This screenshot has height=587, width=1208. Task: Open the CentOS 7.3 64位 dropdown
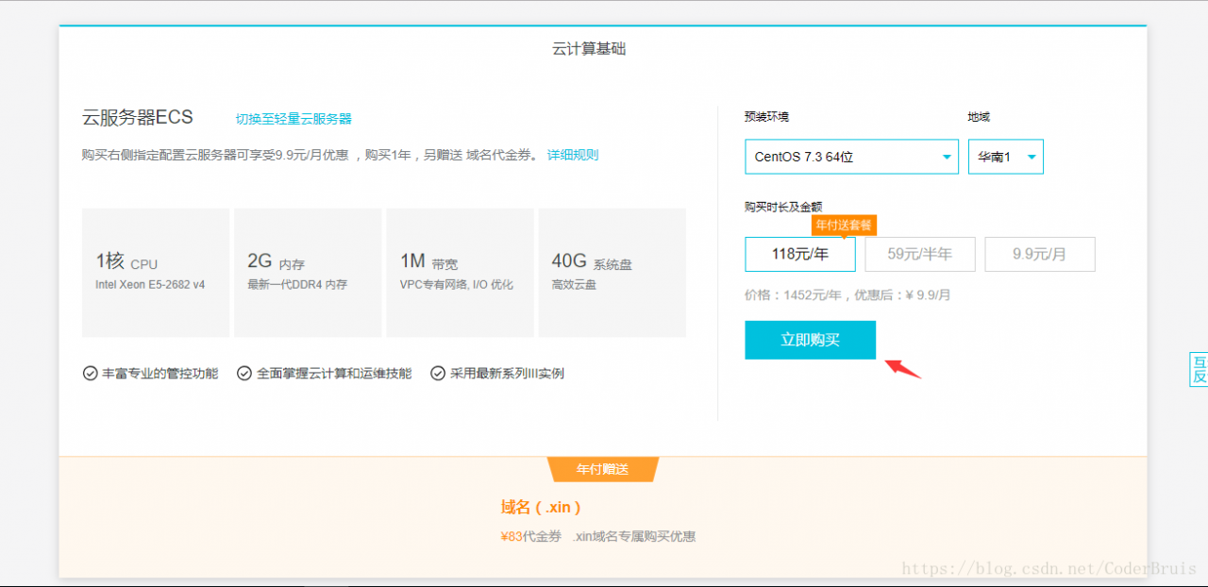tap(851, 157)
